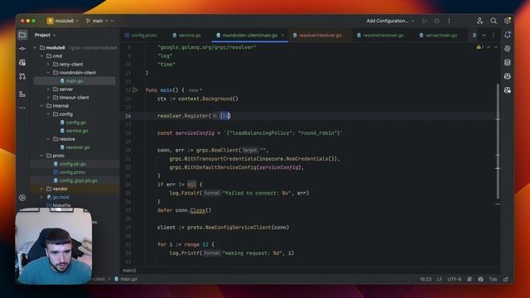The width and height of the screenshot is (530, 298).
Task: Click the cursor position 16:23 indicator
Action: (426, 280)
